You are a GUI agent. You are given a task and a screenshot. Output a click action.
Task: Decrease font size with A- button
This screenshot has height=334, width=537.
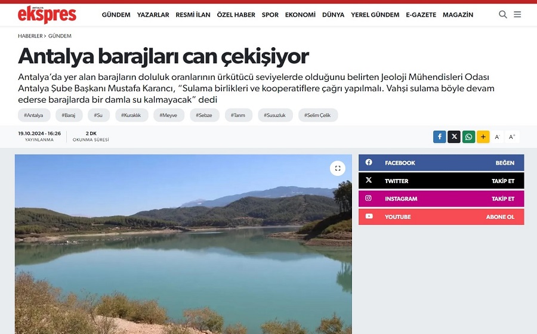pos(497,137)
